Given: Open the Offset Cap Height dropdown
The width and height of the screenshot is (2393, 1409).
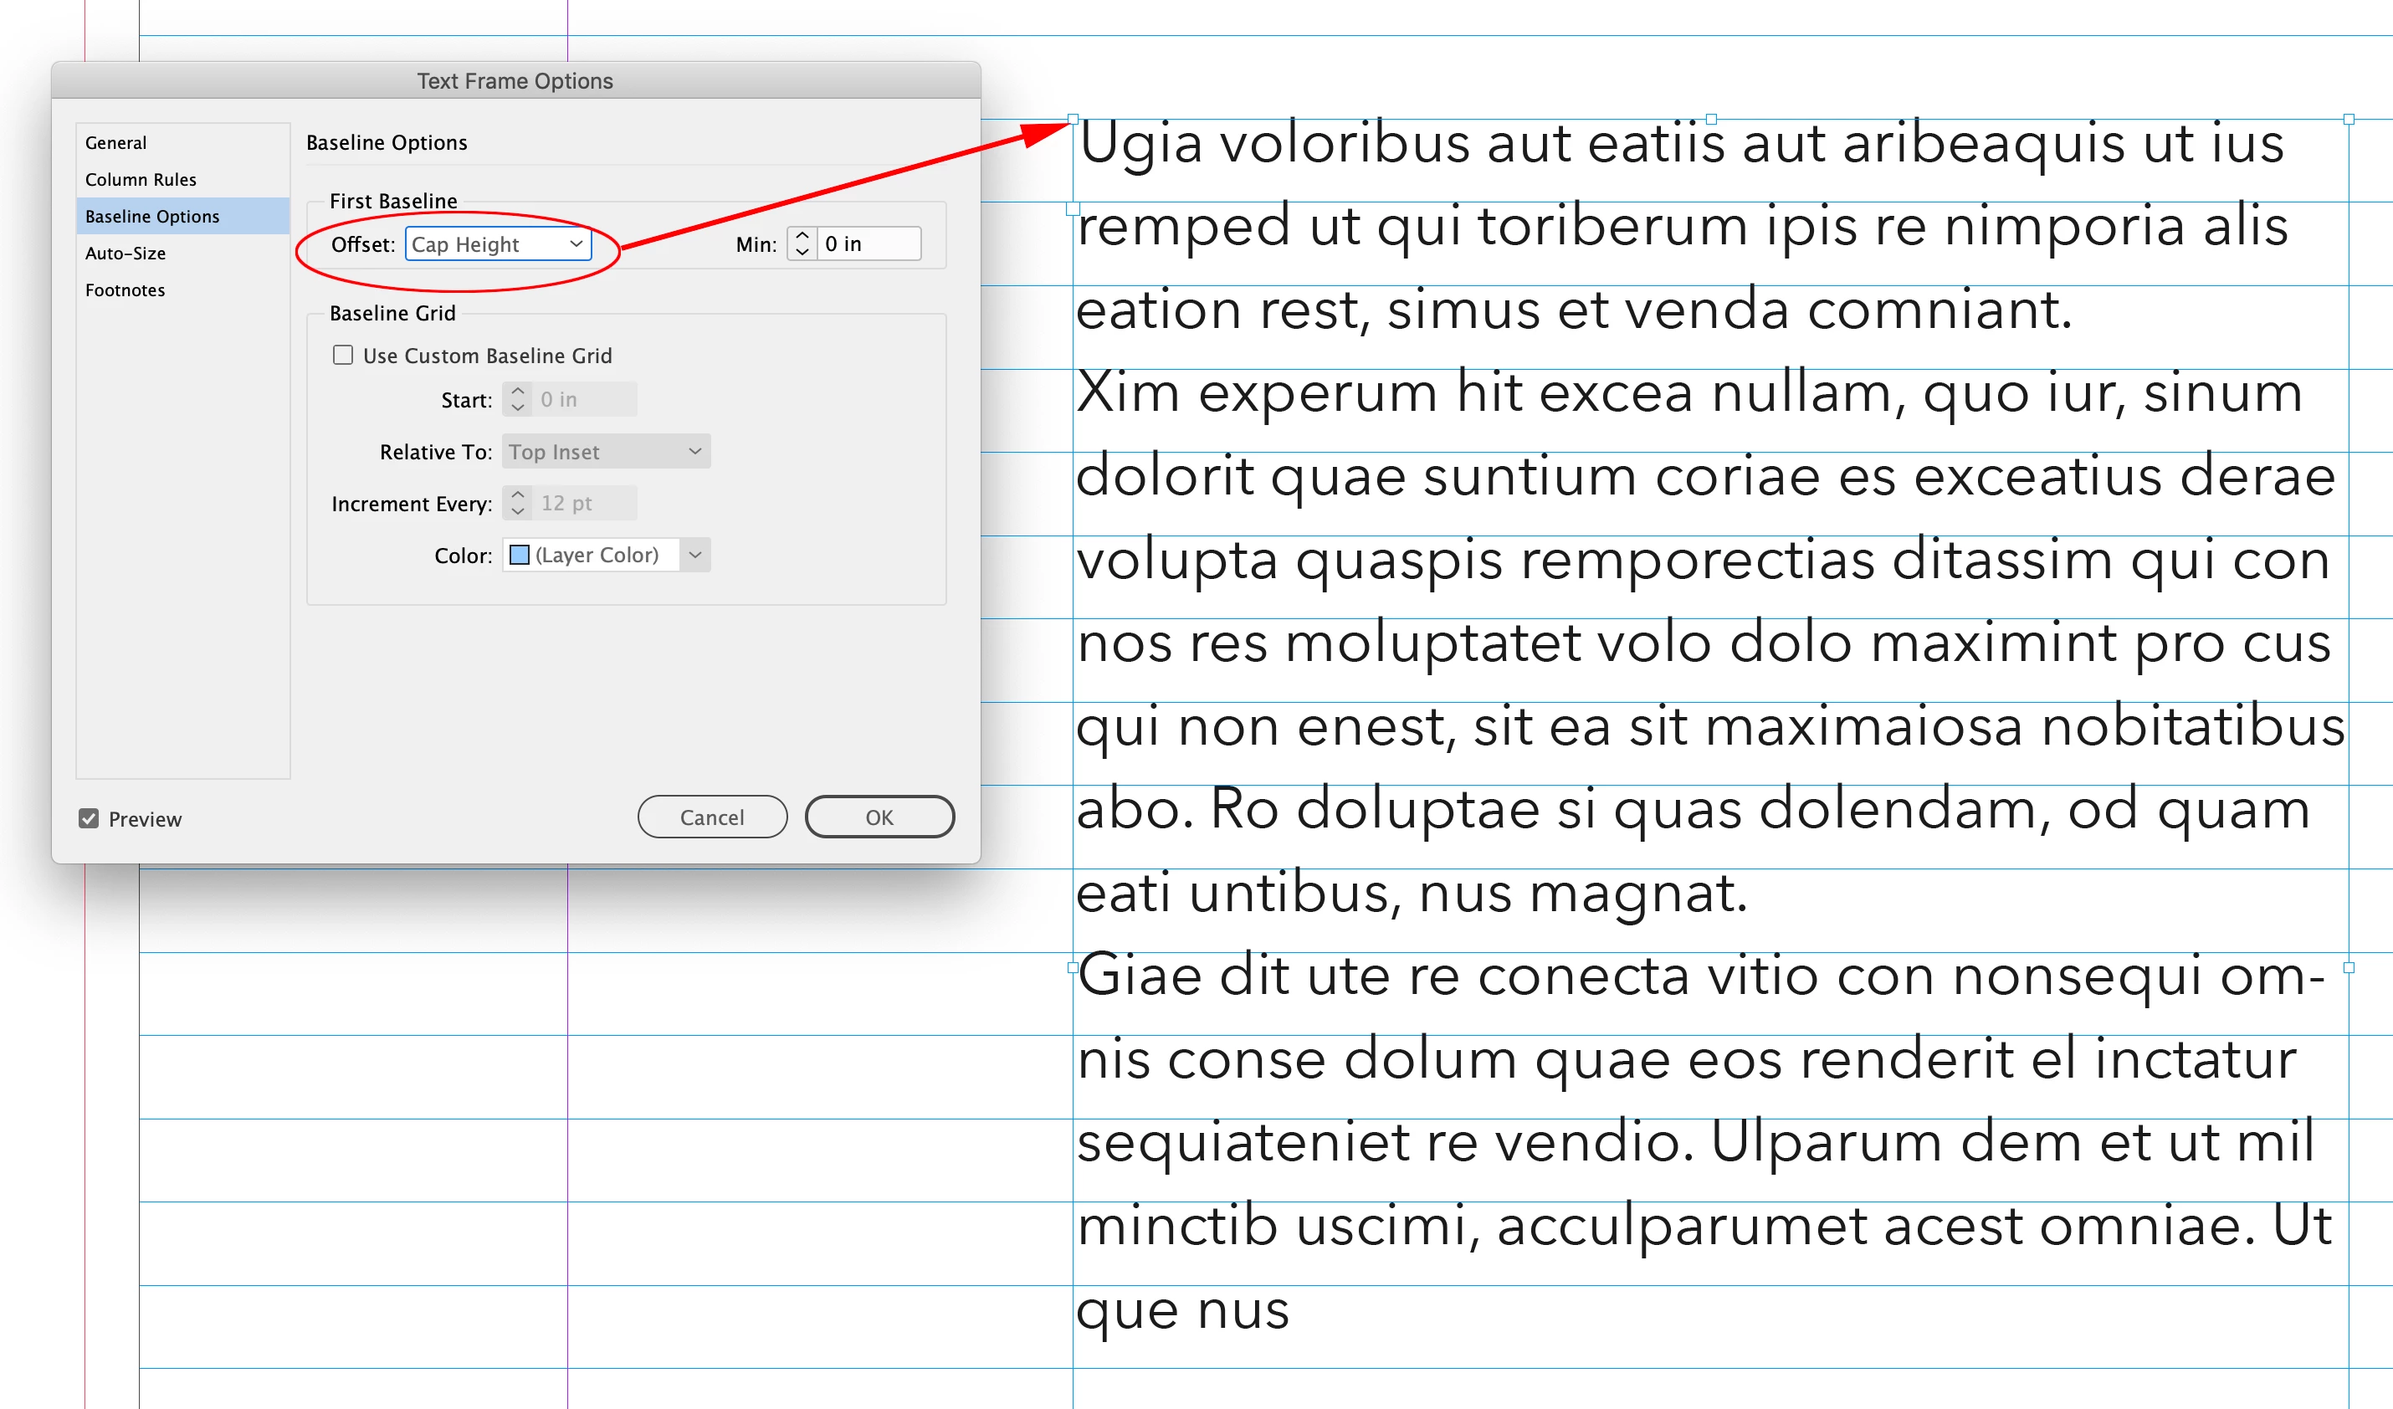Looking at the screenshot, I should [498, 244].
